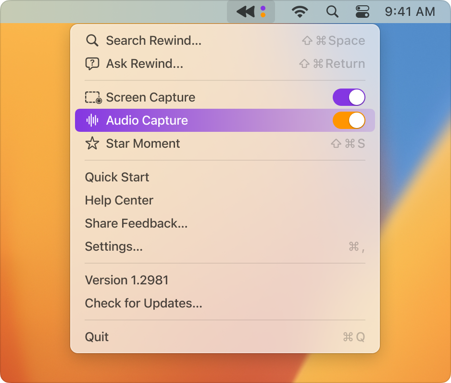Click the Rewind double-arrow menu bar icon
The width and height of the screenshot is (451, 383).
[x=246, y=12]
